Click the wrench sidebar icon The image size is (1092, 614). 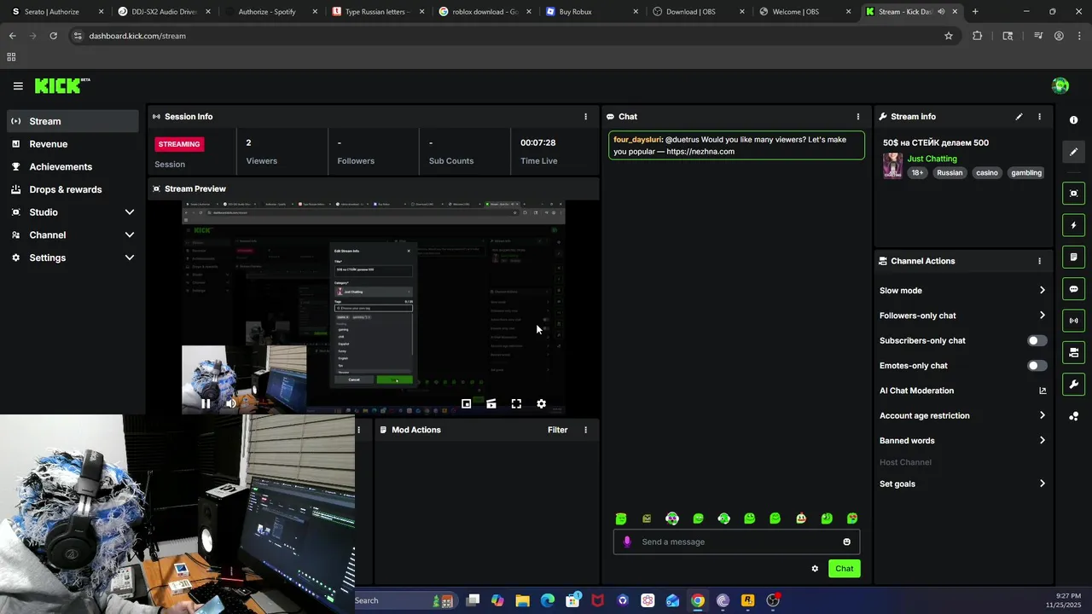[x=1074, y=384]
